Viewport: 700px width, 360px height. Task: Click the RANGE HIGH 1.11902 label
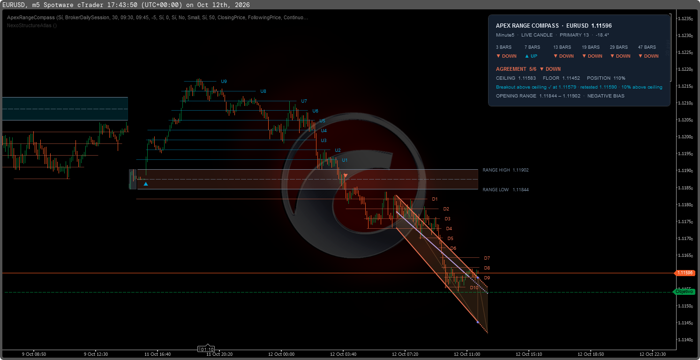505,170
